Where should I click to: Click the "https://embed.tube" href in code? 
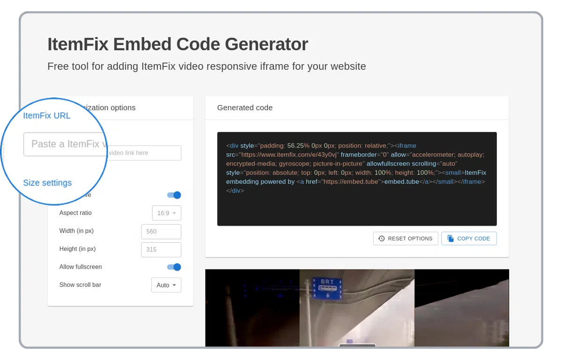pos(350,182)
